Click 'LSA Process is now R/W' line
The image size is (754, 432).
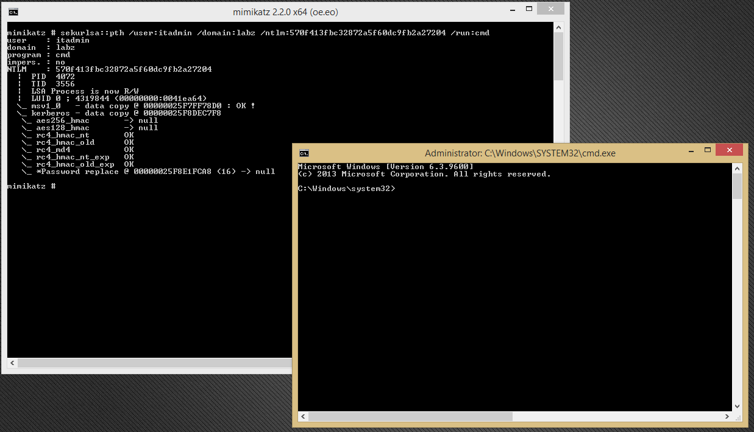coord(77,91)
